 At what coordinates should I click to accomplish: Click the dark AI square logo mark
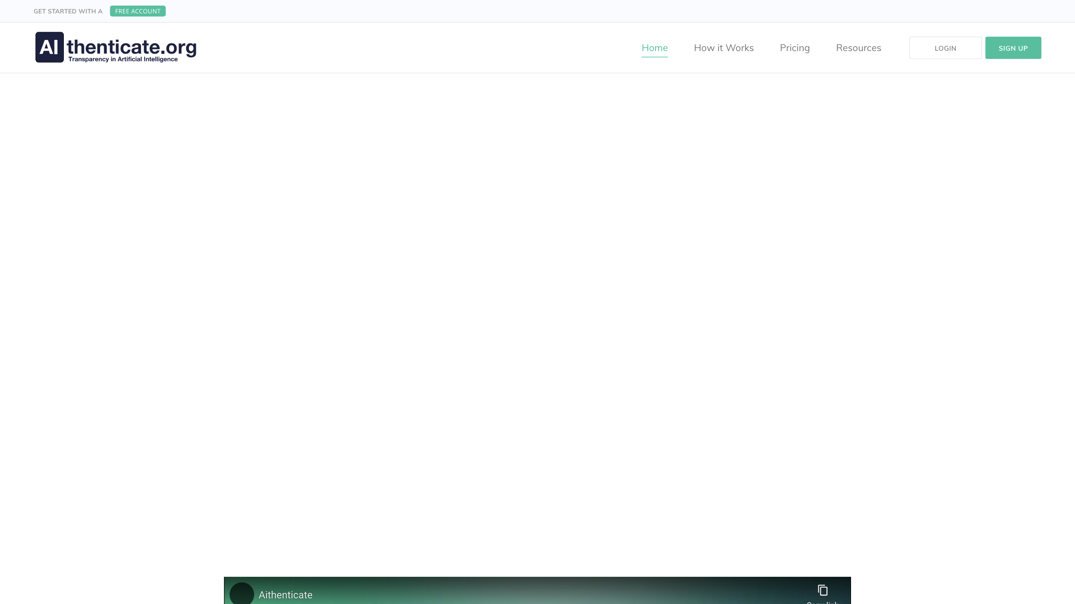pos(49,47)
